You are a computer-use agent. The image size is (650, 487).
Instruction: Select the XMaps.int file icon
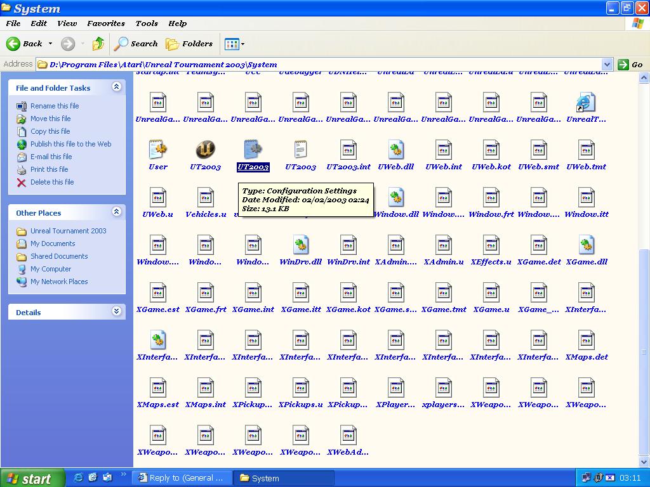point(206,387)
